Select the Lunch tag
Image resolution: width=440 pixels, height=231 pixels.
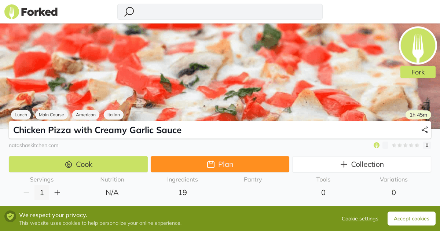tap(21, 115)
